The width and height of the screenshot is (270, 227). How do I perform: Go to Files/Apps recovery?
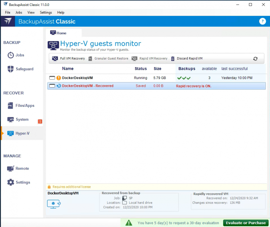(25, 106)
